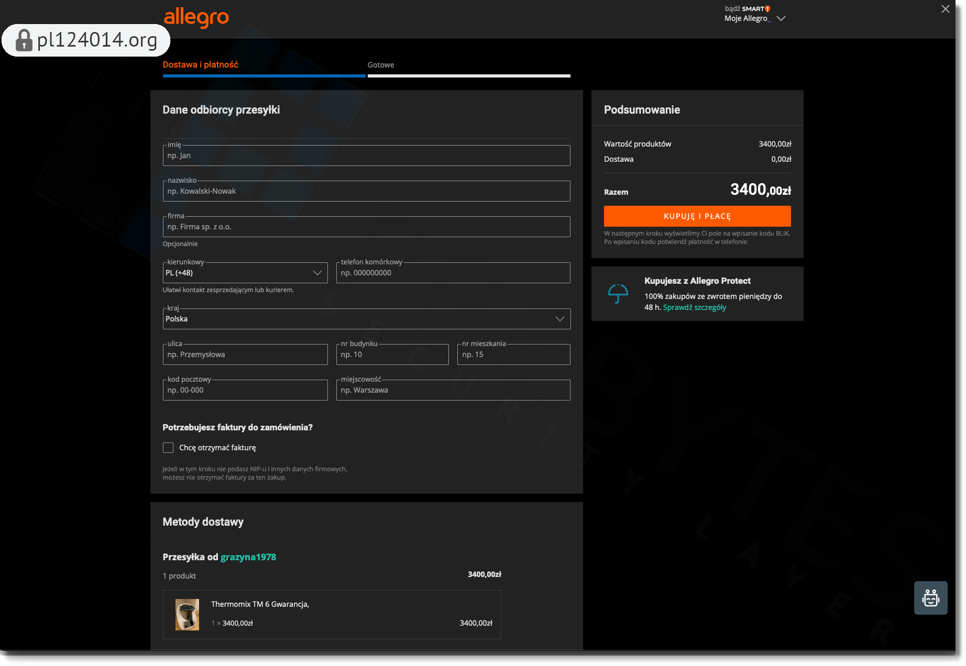Click the 'Potrzebujesz faktury do zamówienia?' heading

[237, 428]
